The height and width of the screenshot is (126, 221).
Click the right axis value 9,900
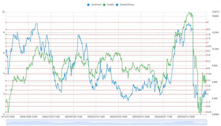point(215,66)
